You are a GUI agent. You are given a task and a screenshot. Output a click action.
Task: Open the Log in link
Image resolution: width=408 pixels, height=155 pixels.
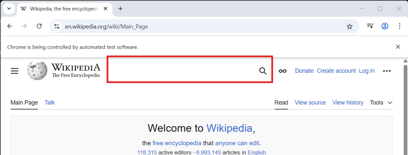coord(367,71)
